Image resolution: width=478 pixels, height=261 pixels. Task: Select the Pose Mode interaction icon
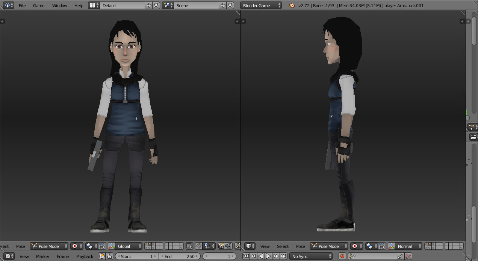tap(35, 246)
